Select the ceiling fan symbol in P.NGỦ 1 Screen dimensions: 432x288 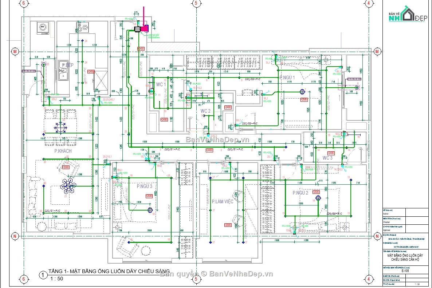click(302, 92)
